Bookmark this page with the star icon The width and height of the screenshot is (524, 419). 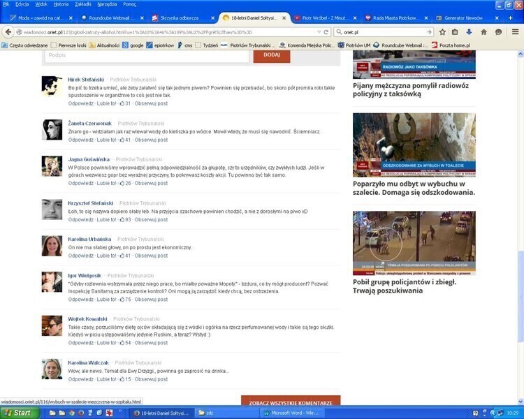click(442, 31)
